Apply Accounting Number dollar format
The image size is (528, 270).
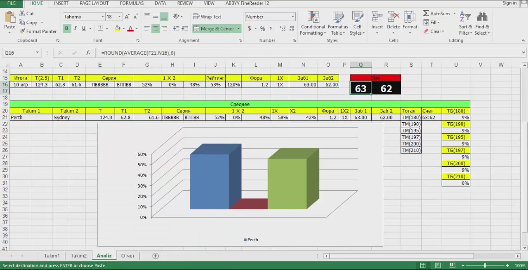250,28
